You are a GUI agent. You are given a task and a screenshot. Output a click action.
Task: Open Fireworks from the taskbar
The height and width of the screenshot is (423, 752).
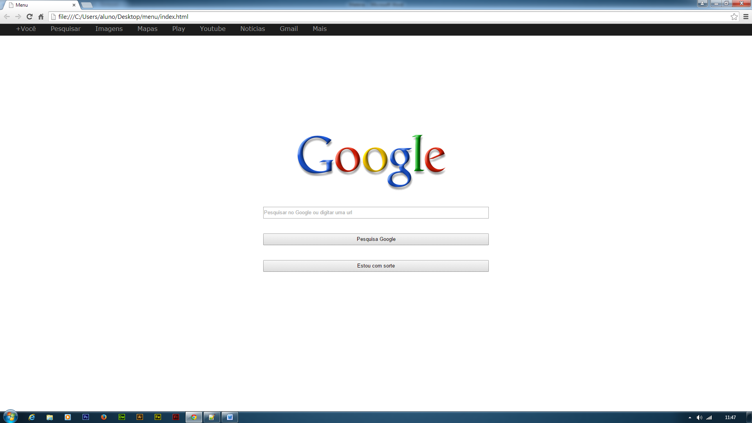click(158, 417)
